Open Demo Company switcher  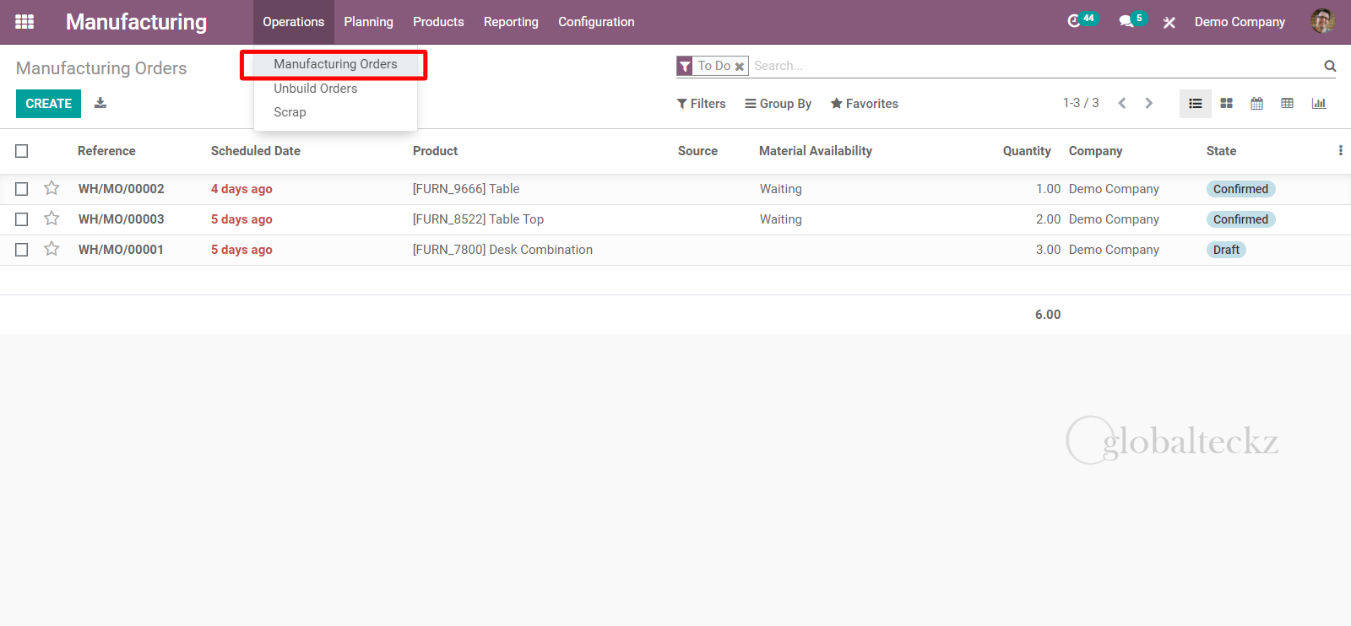(1240, 22)
